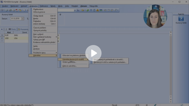Click the gold coins toolbar icon
This screenshot has width=189, height=106.
[97, 10]
